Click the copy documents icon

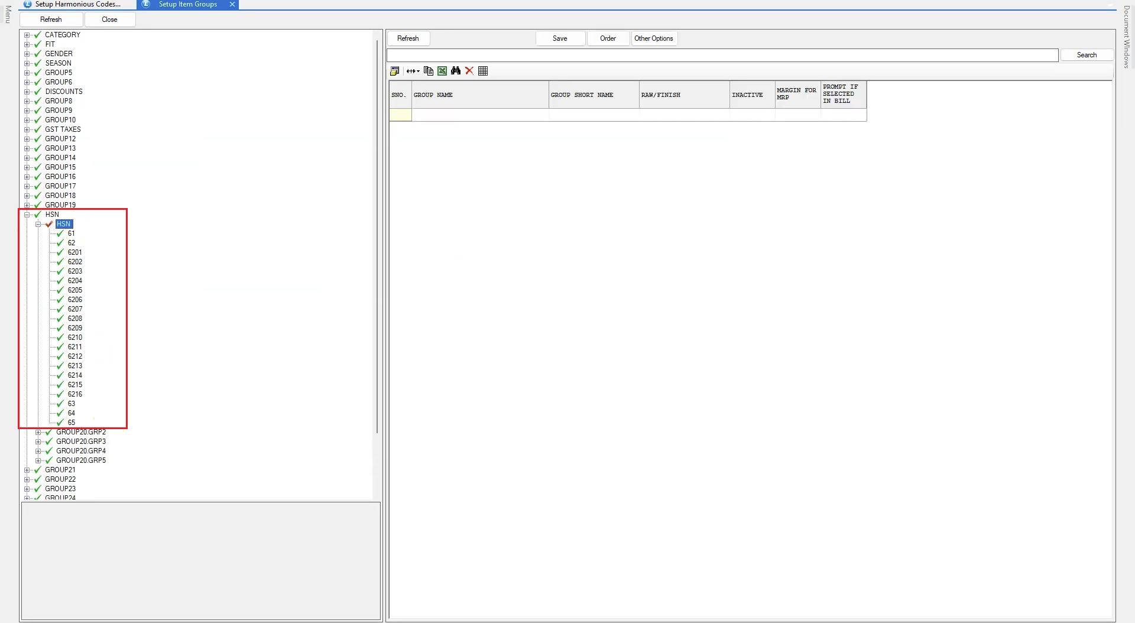(x=429, y=71)
